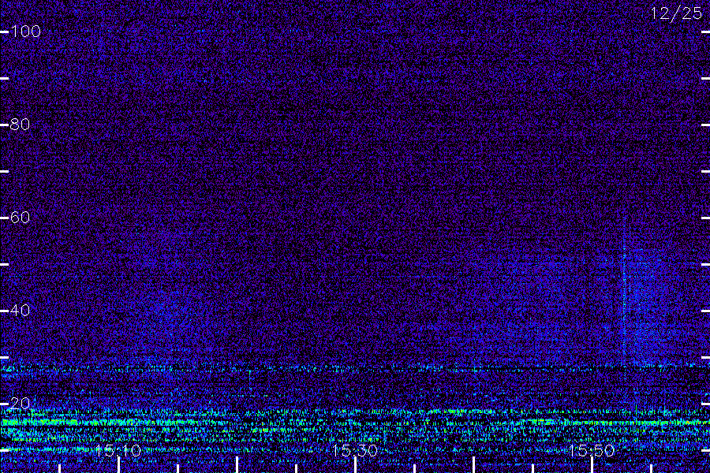The image size is (710, 473).
Task: Click the 80 frequency axis label
Action: pyautogui.click(x=20, y=125)
